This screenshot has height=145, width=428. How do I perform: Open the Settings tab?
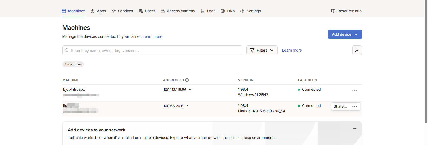tap(251, 11)
